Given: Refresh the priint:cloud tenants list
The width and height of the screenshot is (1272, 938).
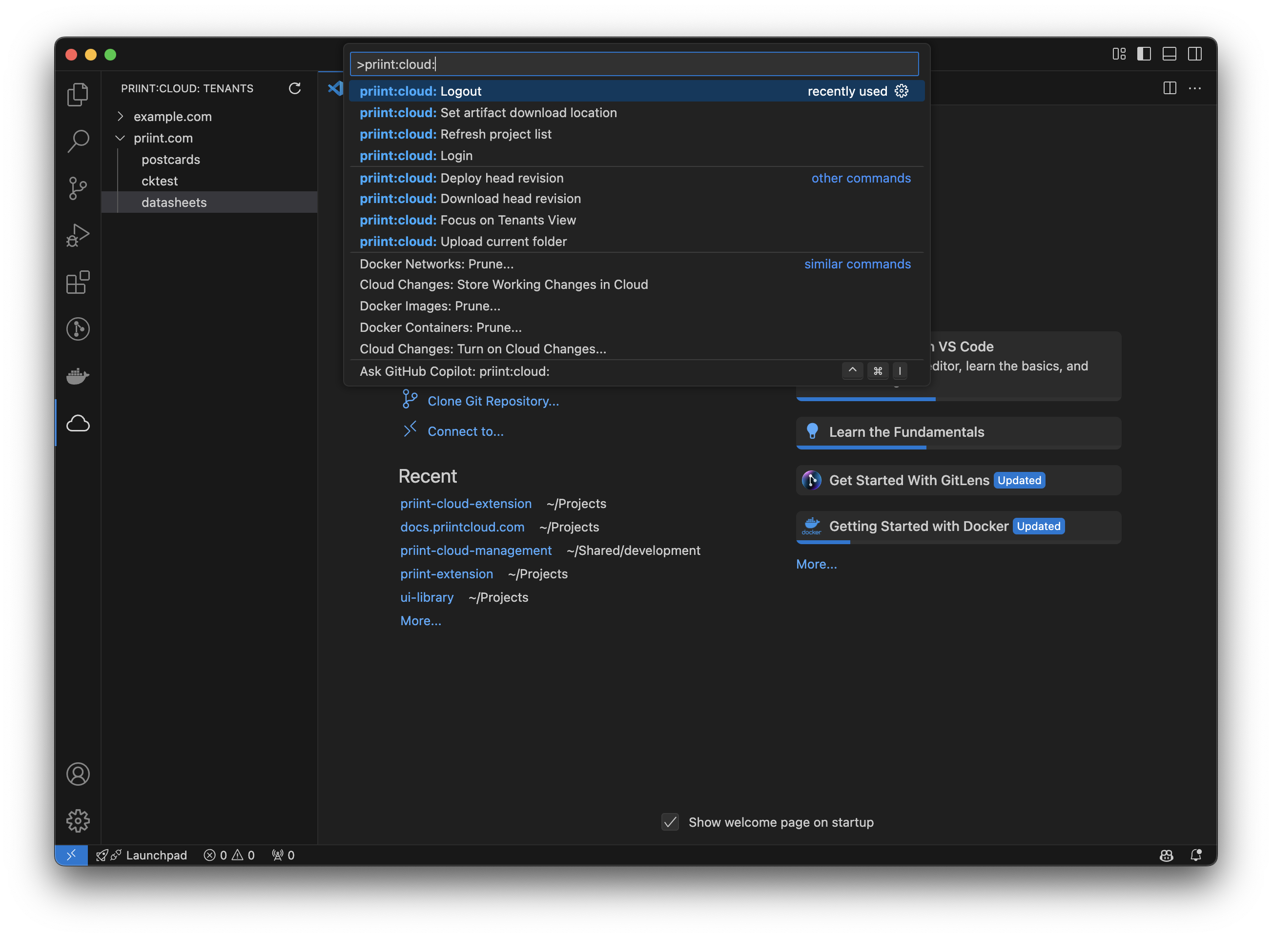Looking at the screenshot, I should click(x=294, y=88).
